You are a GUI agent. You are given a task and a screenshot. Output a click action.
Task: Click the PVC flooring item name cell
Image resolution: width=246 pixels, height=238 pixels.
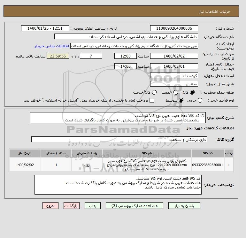[x=147, y=165]
